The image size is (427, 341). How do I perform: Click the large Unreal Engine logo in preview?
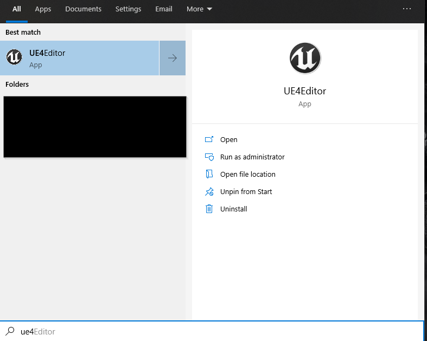[x=305, y=58]
